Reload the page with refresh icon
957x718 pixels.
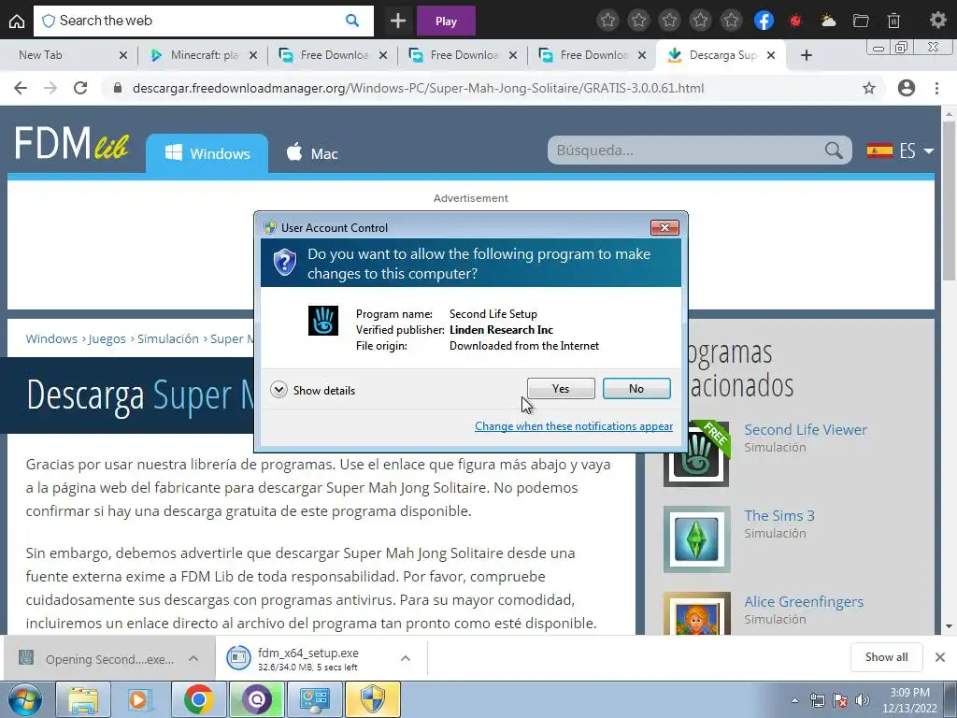(x=80, y=88)
